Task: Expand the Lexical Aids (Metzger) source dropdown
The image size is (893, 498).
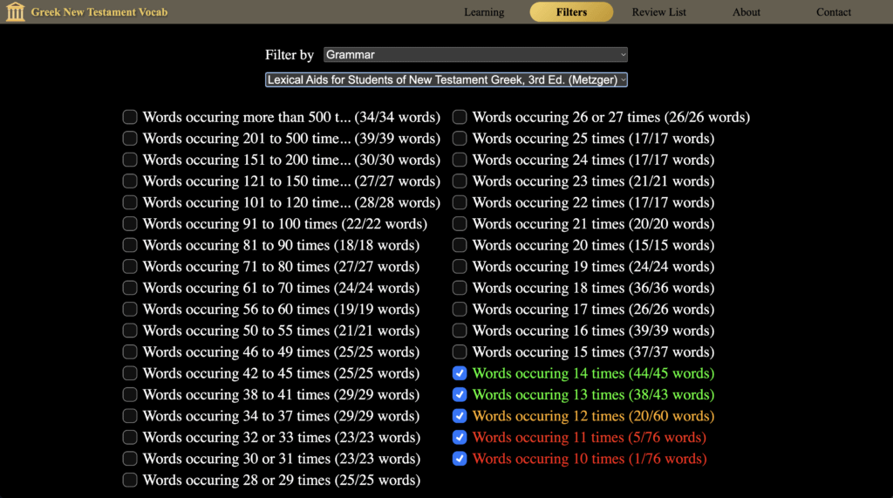Action: coord(446,79)
